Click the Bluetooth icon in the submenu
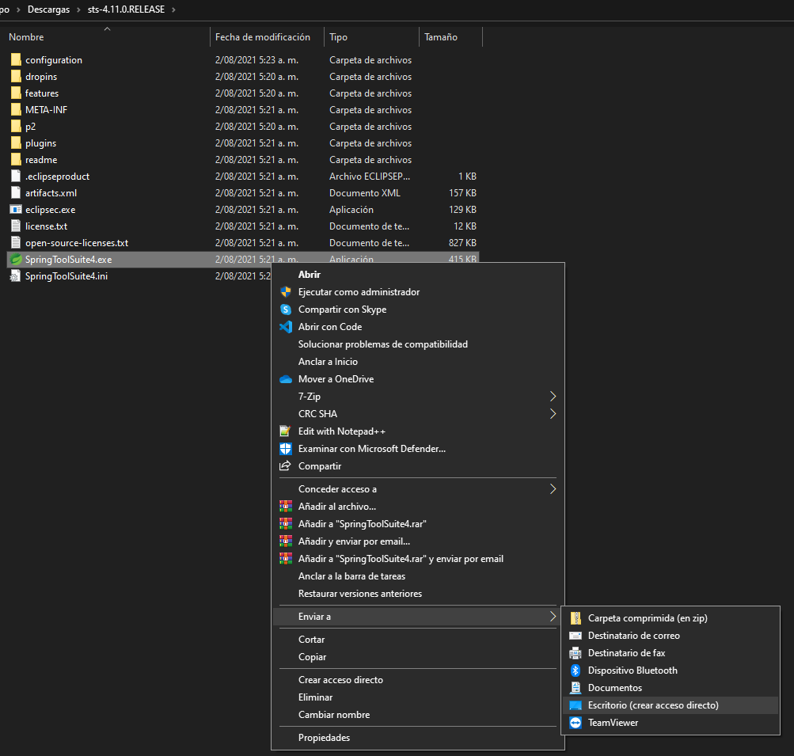Image resolution: width=794 pixels, height=756 pixels. point(576,671)
